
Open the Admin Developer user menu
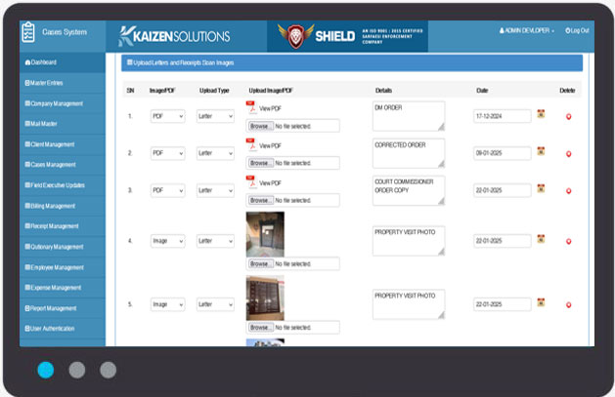(x=526, y=30)
